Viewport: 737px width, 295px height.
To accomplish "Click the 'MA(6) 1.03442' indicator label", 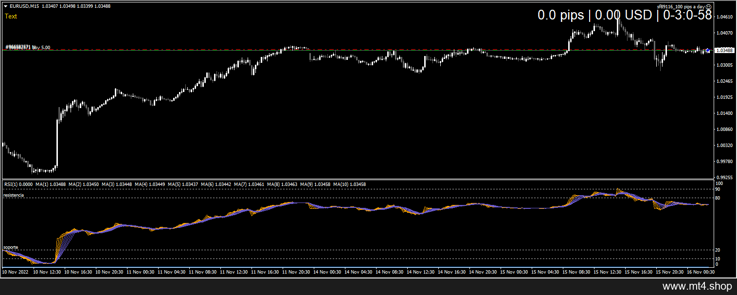I will click(216, 184).
